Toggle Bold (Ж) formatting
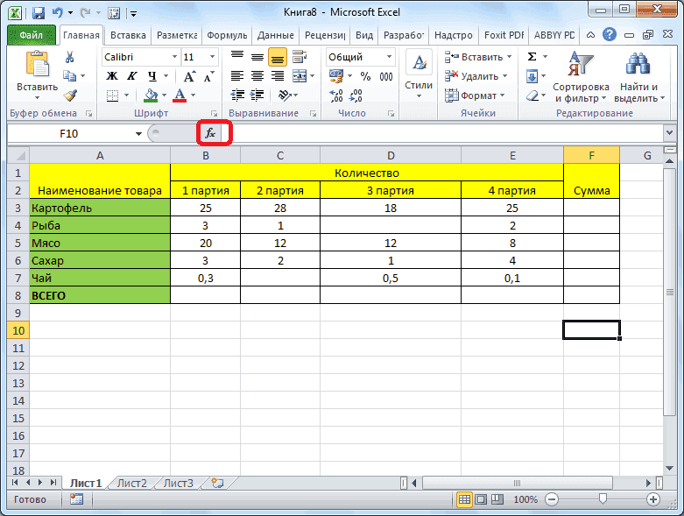The image size is (684, 516). pyautogui.click(x=112, y=76)
